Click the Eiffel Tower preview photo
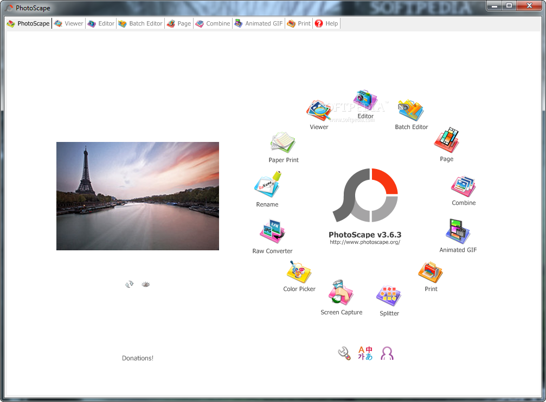This screenshot has width=546, height=402. [138, 196]
